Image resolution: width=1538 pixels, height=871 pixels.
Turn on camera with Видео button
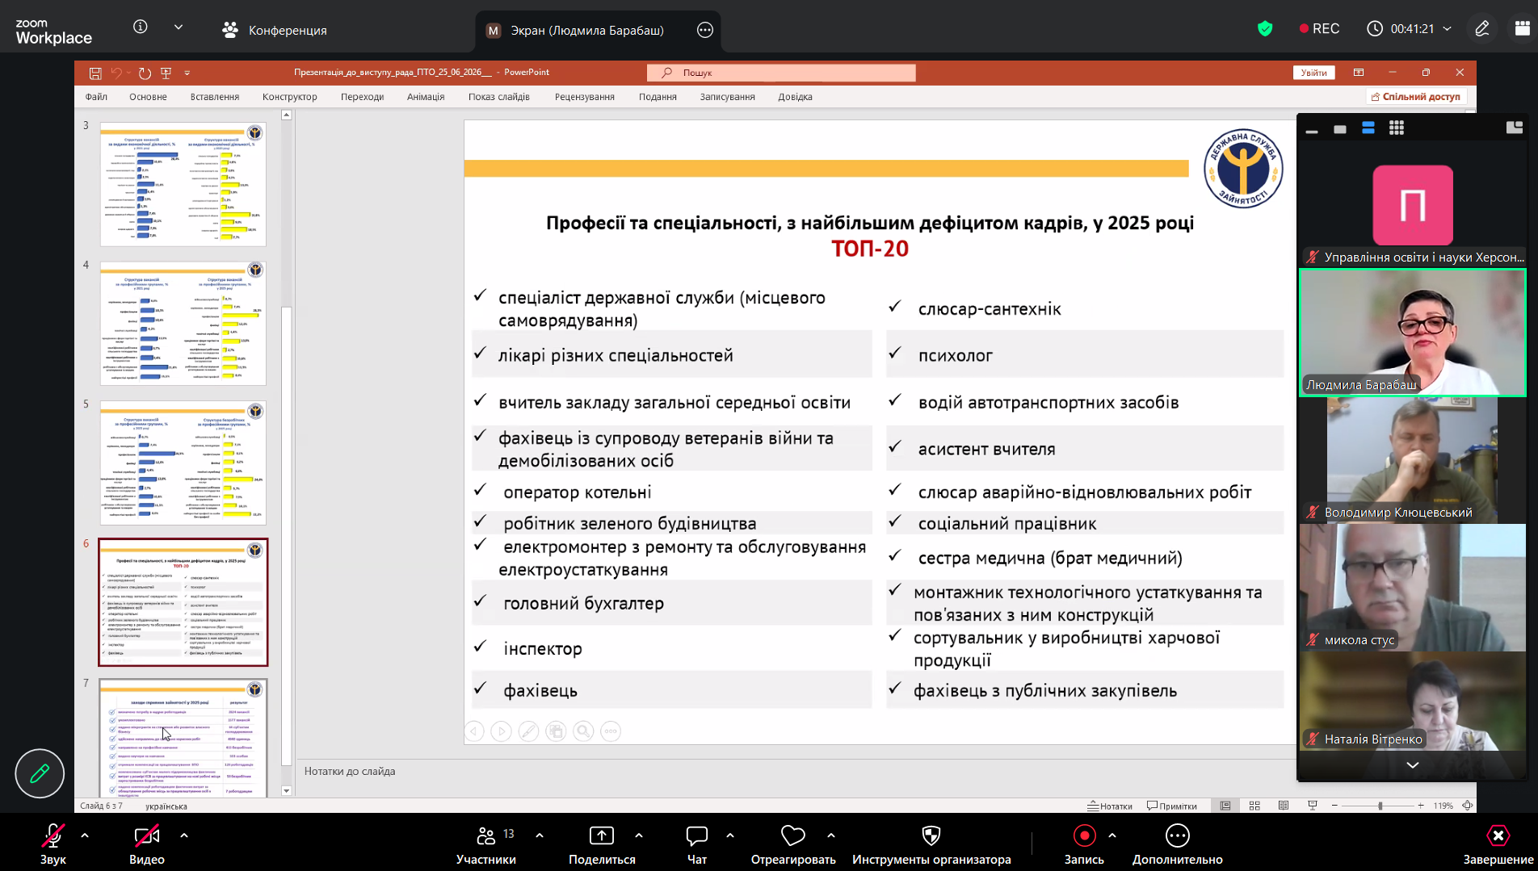[x=147, y=844]
